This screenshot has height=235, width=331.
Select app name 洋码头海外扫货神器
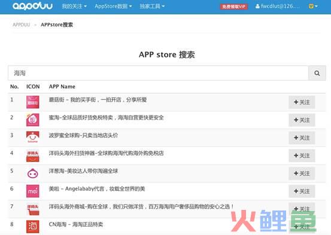106,153
